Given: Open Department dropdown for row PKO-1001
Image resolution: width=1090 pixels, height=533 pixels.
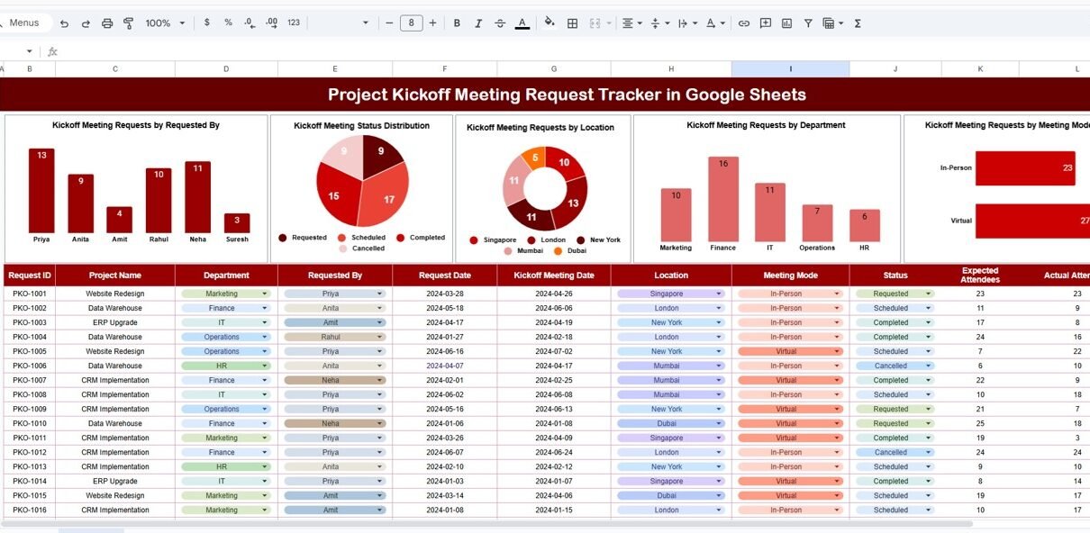Looking at the screenshot, I should click(x=264, y=294).
